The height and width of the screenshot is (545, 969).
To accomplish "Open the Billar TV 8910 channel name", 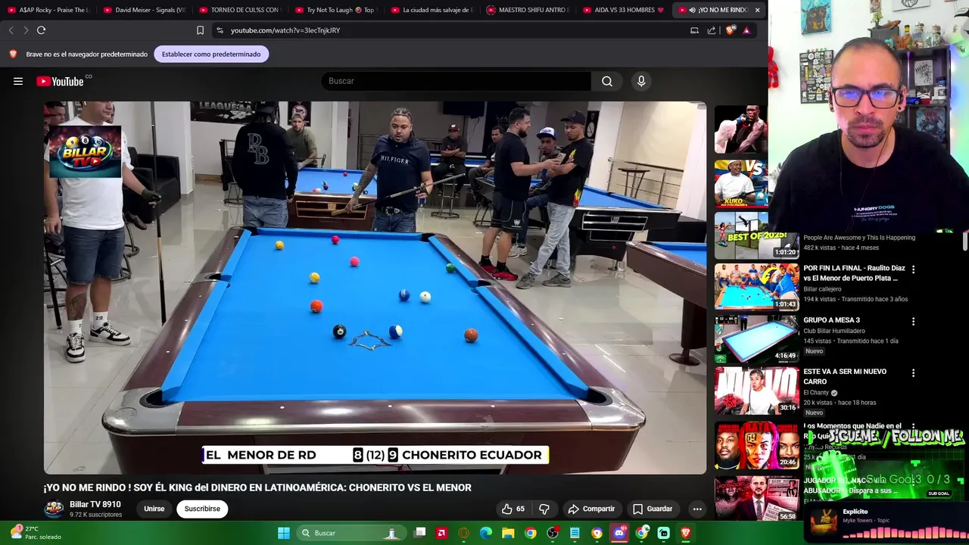I will [95, 504].
